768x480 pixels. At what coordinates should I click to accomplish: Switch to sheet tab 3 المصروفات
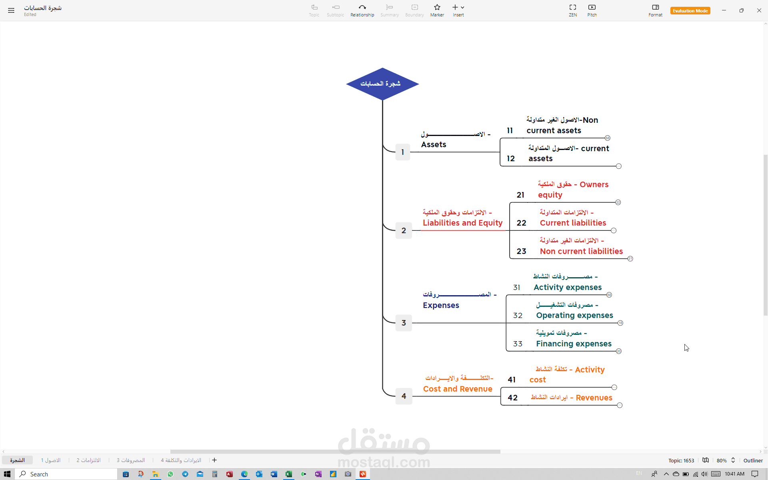[x=131, y=460]
